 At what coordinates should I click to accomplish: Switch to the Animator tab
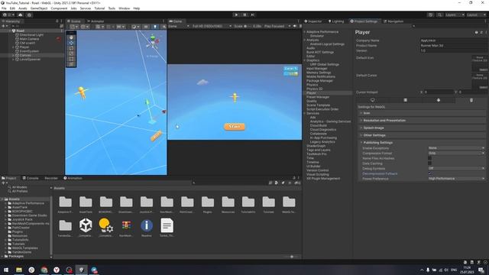point(96,21)
